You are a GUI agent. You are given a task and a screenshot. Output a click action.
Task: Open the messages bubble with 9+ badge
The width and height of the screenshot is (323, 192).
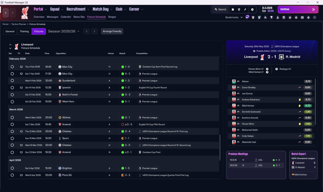(247, 17)
